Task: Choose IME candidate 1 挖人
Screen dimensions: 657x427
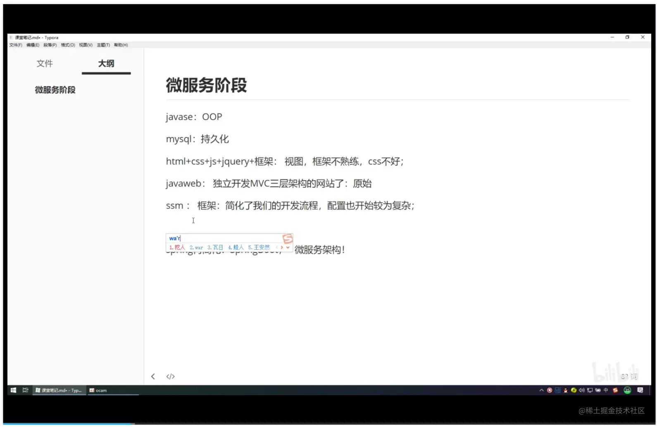Action: 177,247
